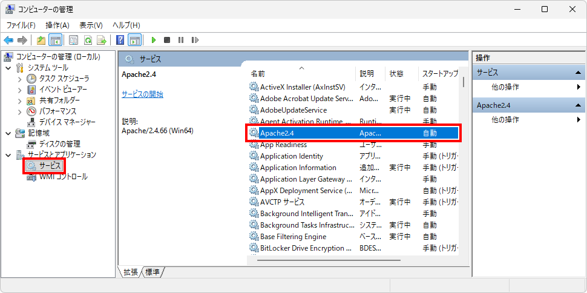587x293 pixels.
Task: Select the AVCTP サービス row
Action: 353,202
